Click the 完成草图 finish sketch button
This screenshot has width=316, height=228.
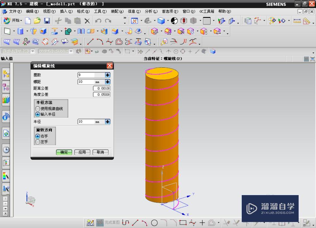point(108,223)
